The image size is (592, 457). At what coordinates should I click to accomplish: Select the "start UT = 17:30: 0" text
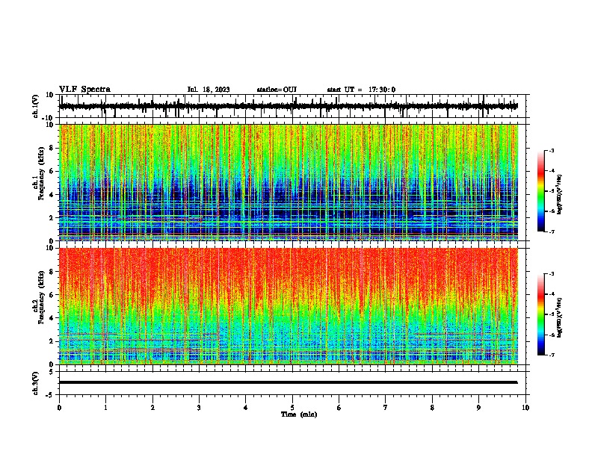(x=361, y=90)
